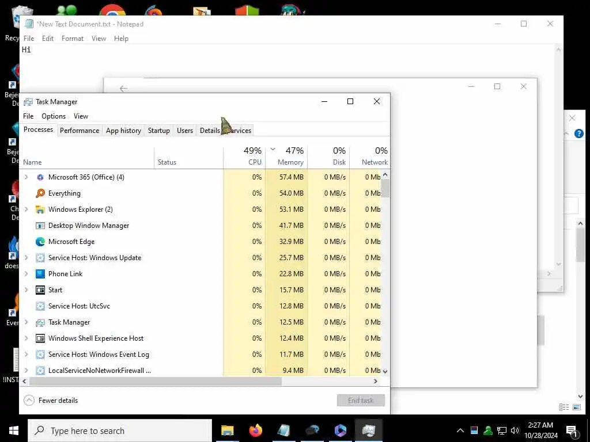This screenshot has width=590, height=442.
Task: Expand the Start process group
Action: point(26,290)
